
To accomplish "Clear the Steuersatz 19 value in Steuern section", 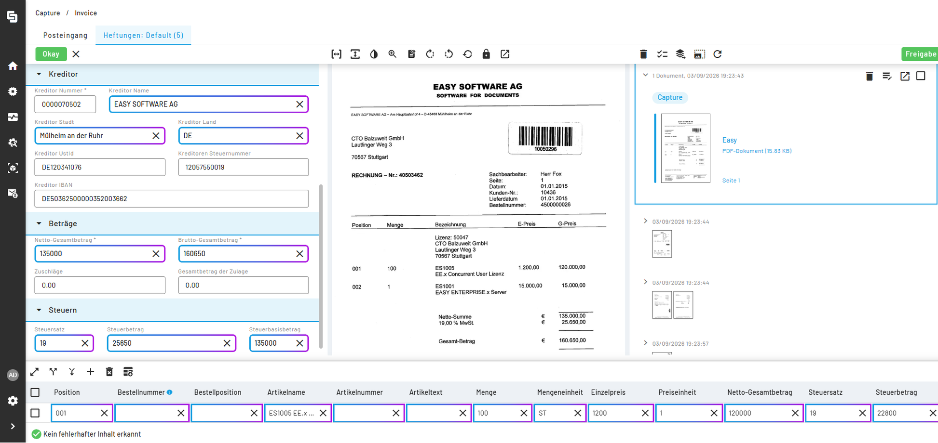I will pos(85,343).
